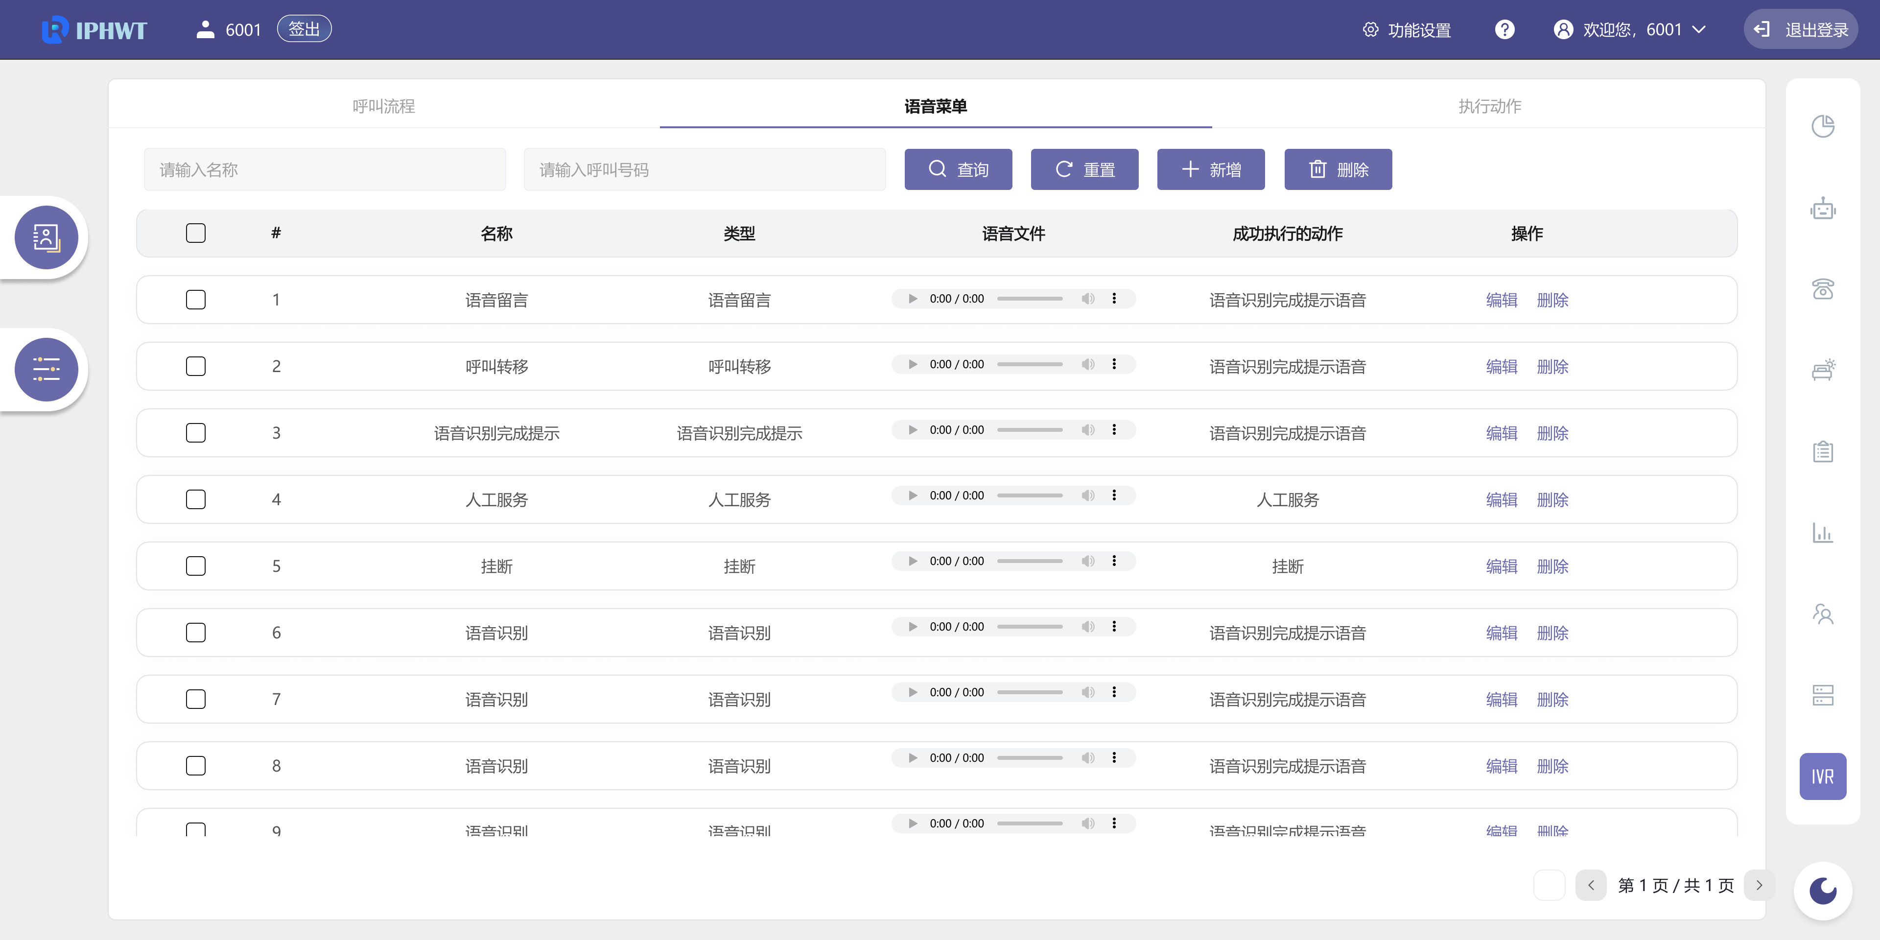This screenshot has height=940, width=1880.
Task: Click 编辑 for row 8
Action: (1501, 766)
